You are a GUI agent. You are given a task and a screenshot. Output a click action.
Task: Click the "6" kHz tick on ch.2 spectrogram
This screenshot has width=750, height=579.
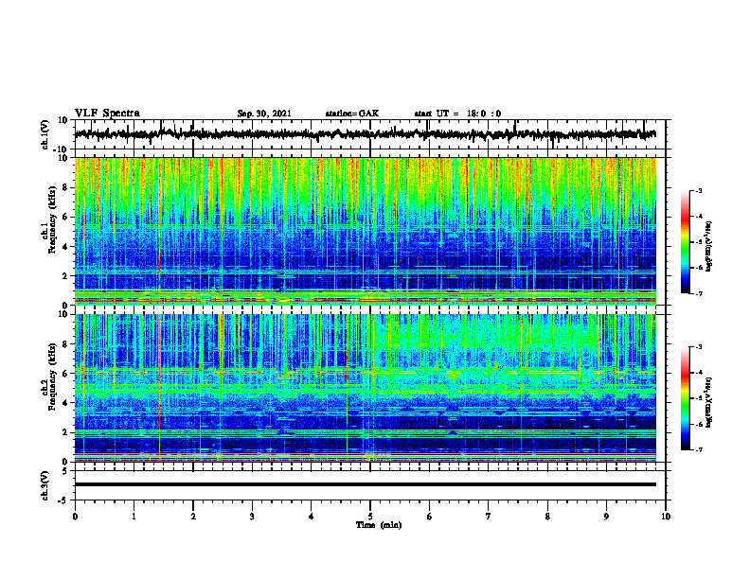point(66,374)
